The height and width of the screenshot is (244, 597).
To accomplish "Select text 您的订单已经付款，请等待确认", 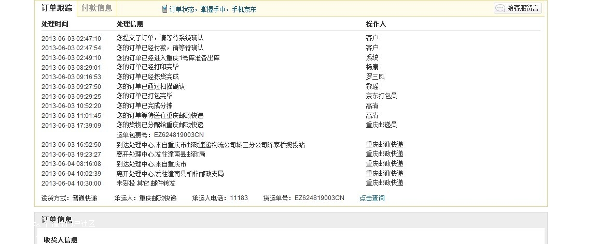I will click(160, 48).
